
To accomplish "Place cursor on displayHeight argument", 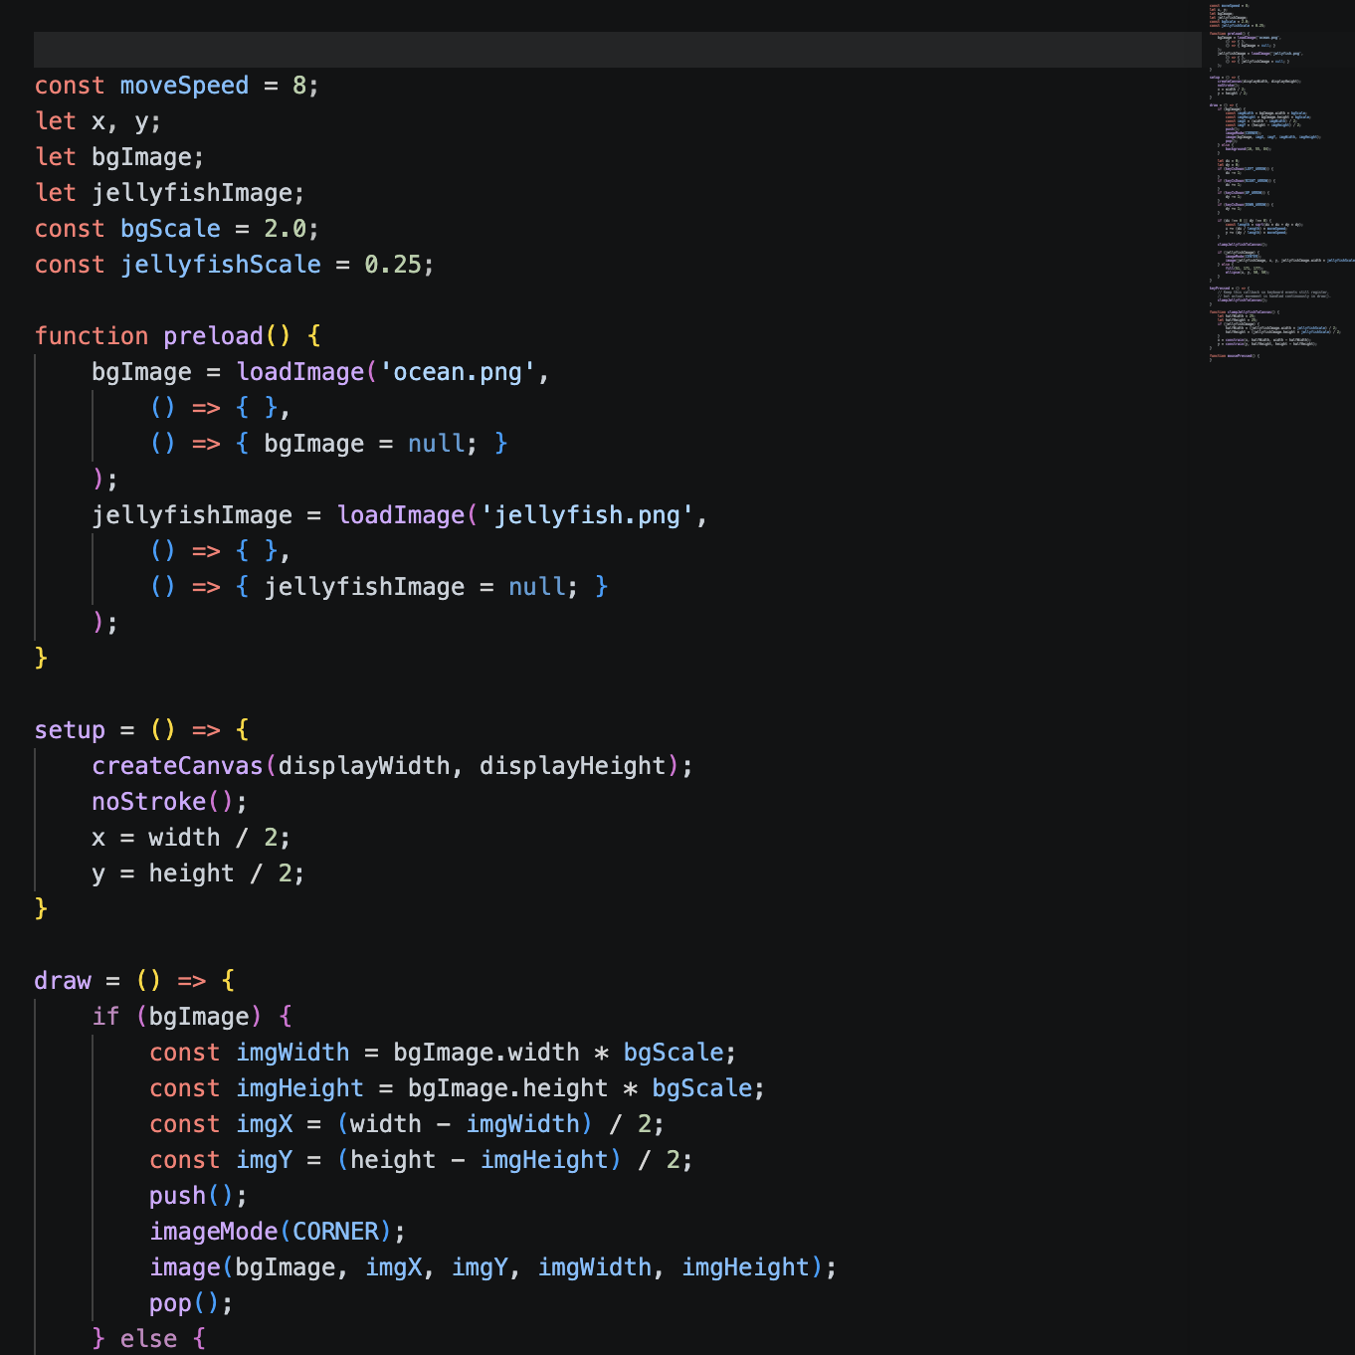I will (x=572, y=766).
